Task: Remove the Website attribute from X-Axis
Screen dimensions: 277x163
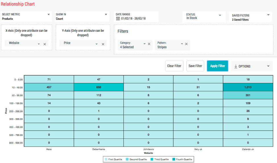Action: [x=45, y=44]
